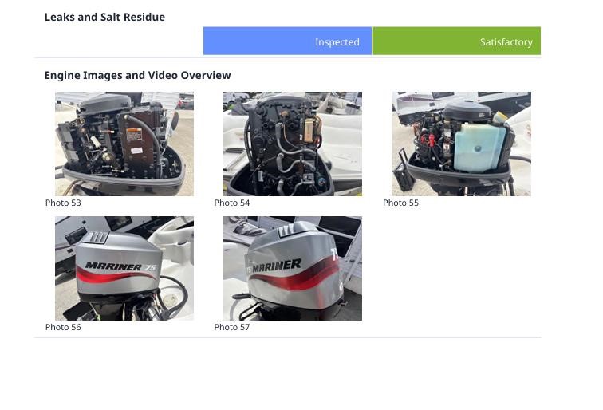Open Photo 54 engine rear thumbnail
The width and height of the screenshot is (603, 410).
click(293, 144)
